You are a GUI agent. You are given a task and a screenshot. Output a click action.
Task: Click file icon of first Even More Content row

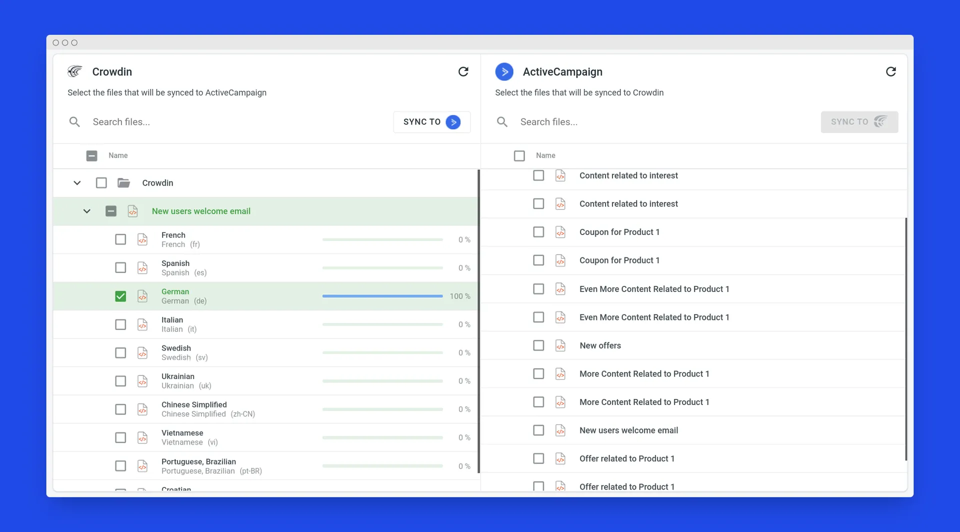coord(560,289)
